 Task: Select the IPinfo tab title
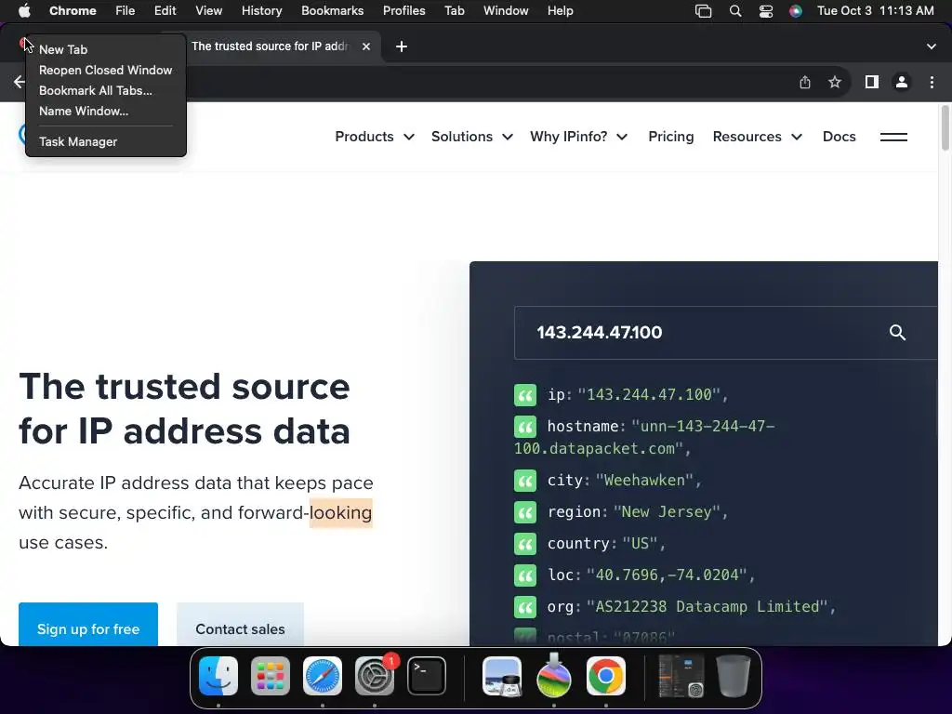[x=270, y=46]
